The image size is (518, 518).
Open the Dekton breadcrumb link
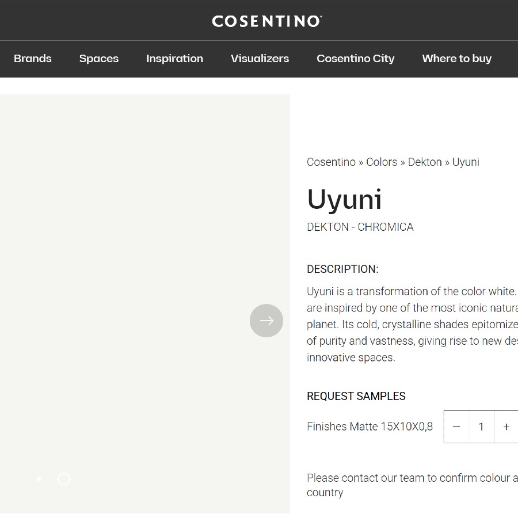[x=425, y=162]
